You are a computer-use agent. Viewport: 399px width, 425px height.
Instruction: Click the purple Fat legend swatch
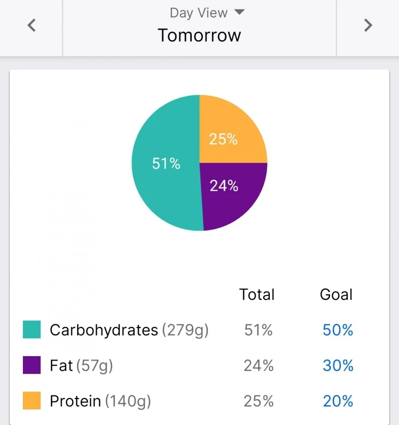32,365
